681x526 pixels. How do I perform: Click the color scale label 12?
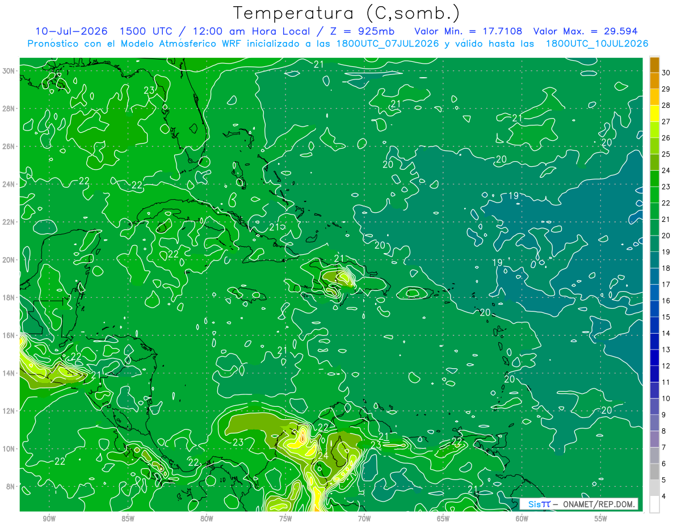(x=666, y=366)
